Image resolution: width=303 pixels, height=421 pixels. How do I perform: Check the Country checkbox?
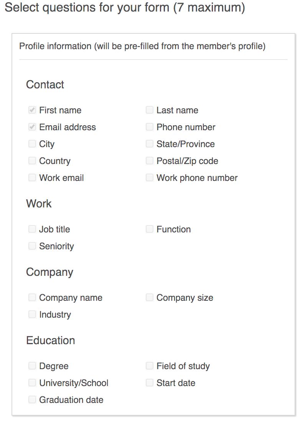pos(32,161)
